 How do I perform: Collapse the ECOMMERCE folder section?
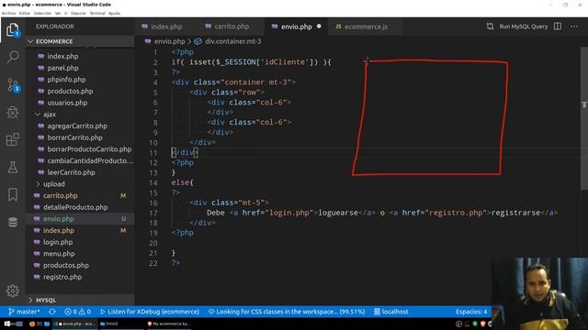[x=80, y=41]
